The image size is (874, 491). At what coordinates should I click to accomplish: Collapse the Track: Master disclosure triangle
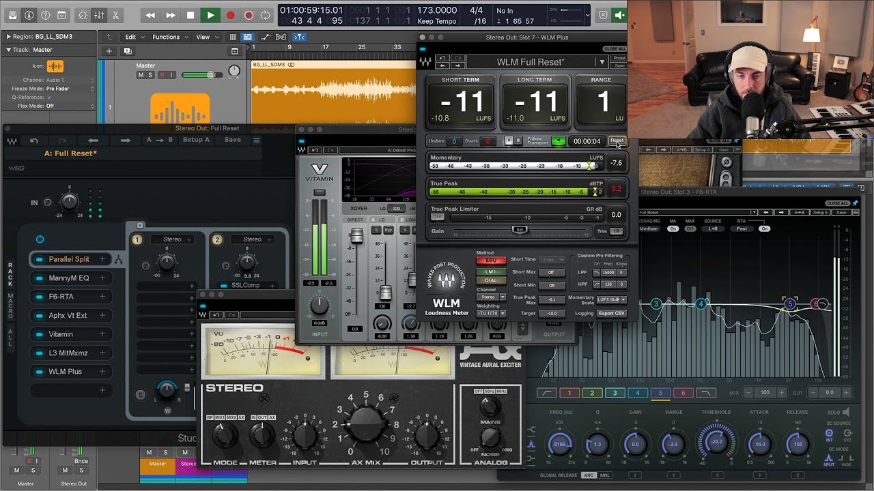pos(8,50)
